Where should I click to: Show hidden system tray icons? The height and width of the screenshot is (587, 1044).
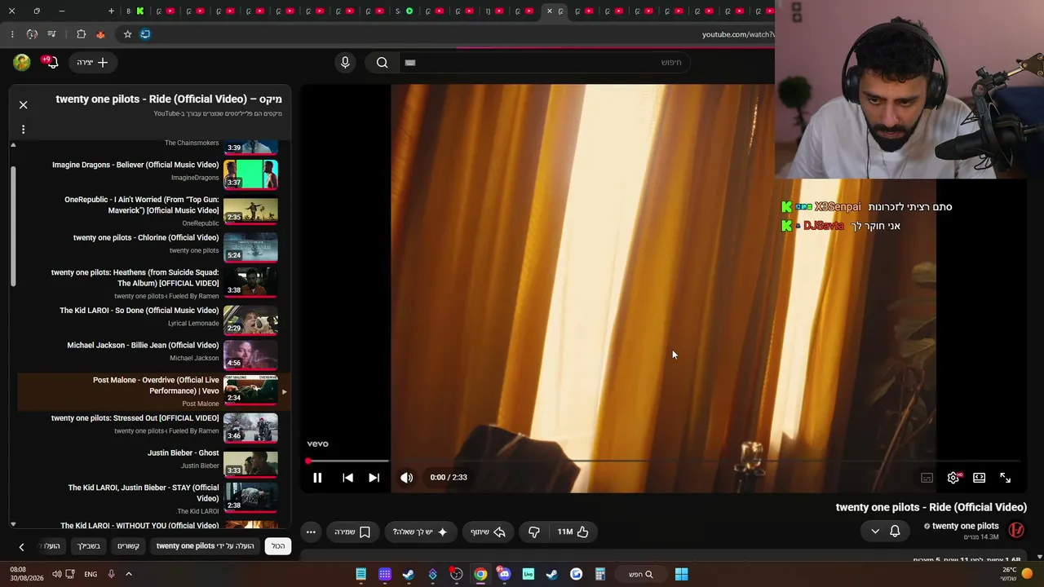pos(128,574)
